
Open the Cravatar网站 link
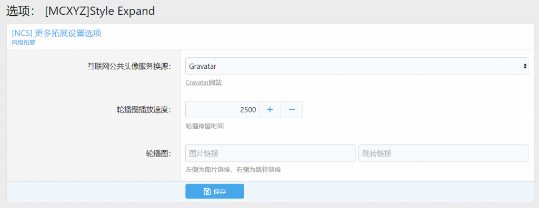coord(204,82)
